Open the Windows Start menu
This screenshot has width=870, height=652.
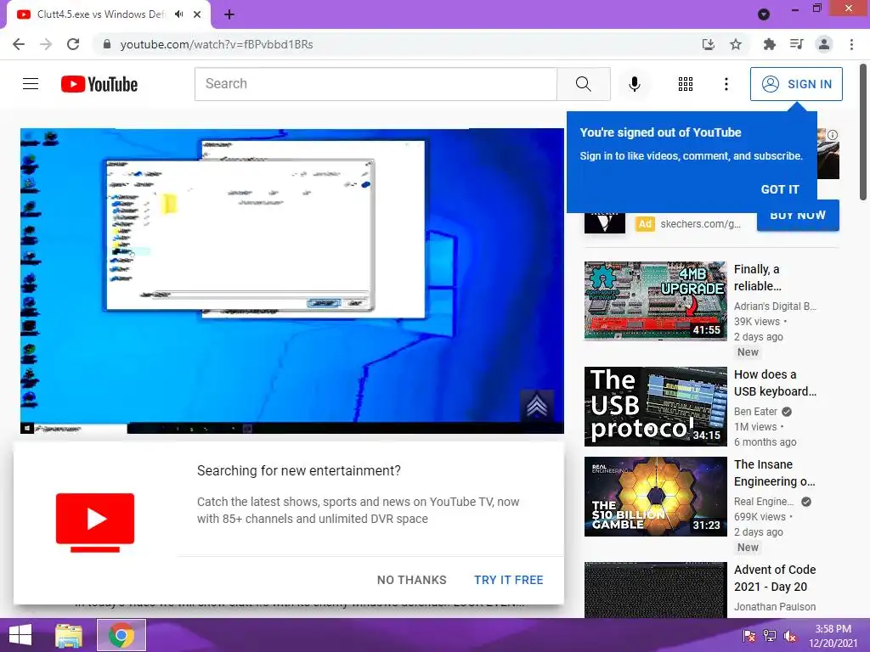point(20,635)
